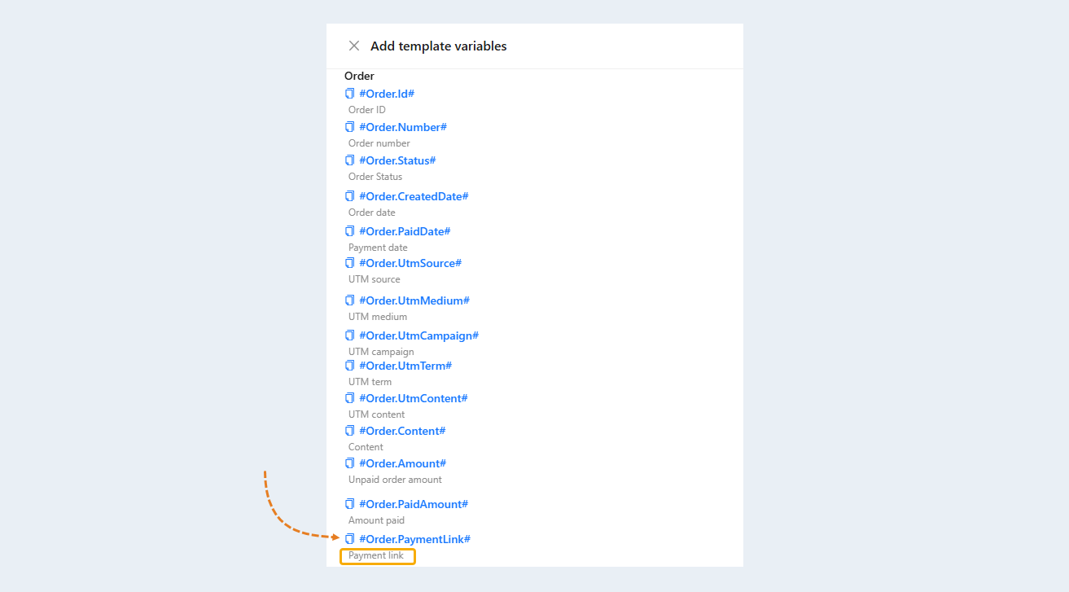Copy the #Order.Id# variable icon
The height and width of the screenshot is (592, 1069).
click(350, 94)
